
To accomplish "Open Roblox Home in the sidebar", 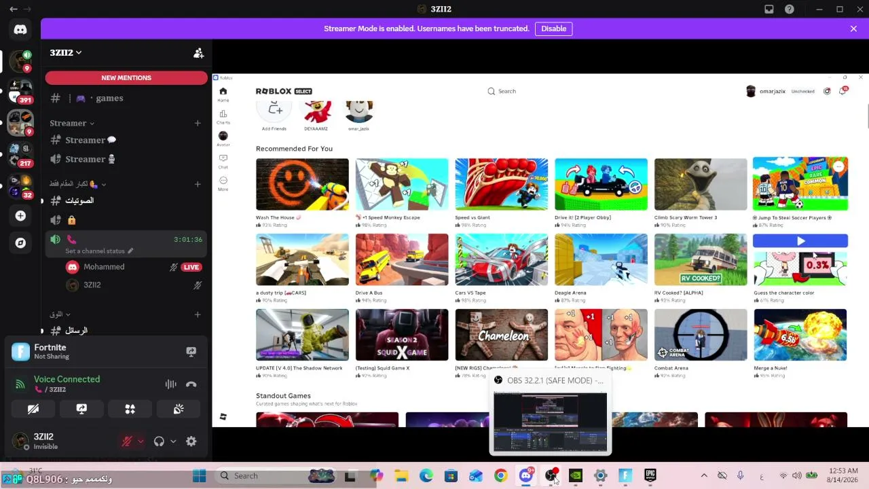I will point(223,94).
